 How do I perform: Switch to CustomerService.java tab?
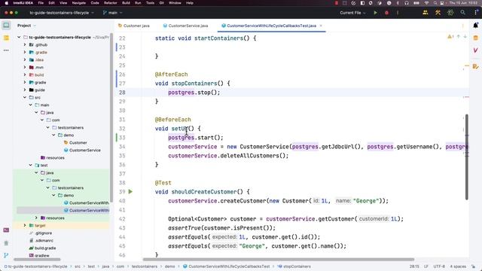click(185, 26)
